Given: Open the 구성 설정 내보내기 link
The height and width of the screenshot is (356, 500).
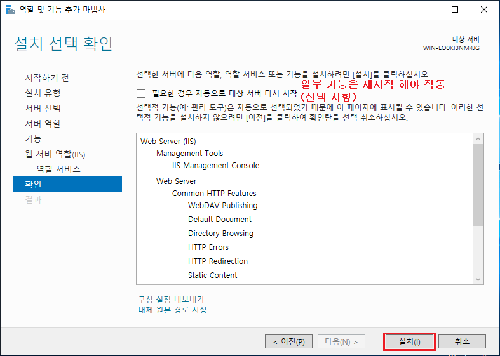Looking at the screenshot, I should coord(171,300).
